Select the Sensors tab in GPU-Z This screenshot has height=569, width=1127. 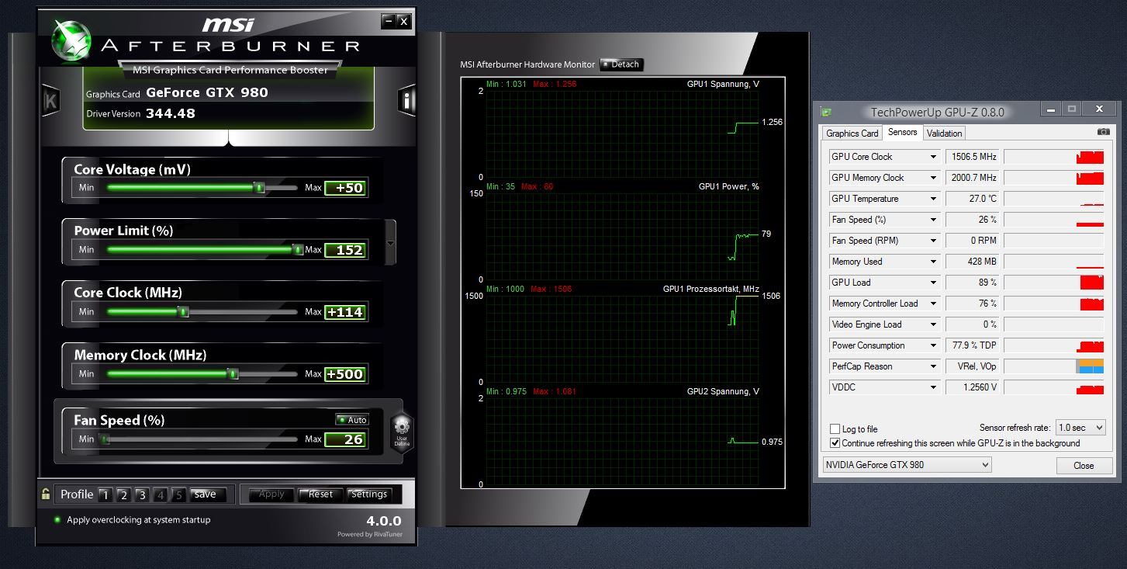tap(902, 132)
